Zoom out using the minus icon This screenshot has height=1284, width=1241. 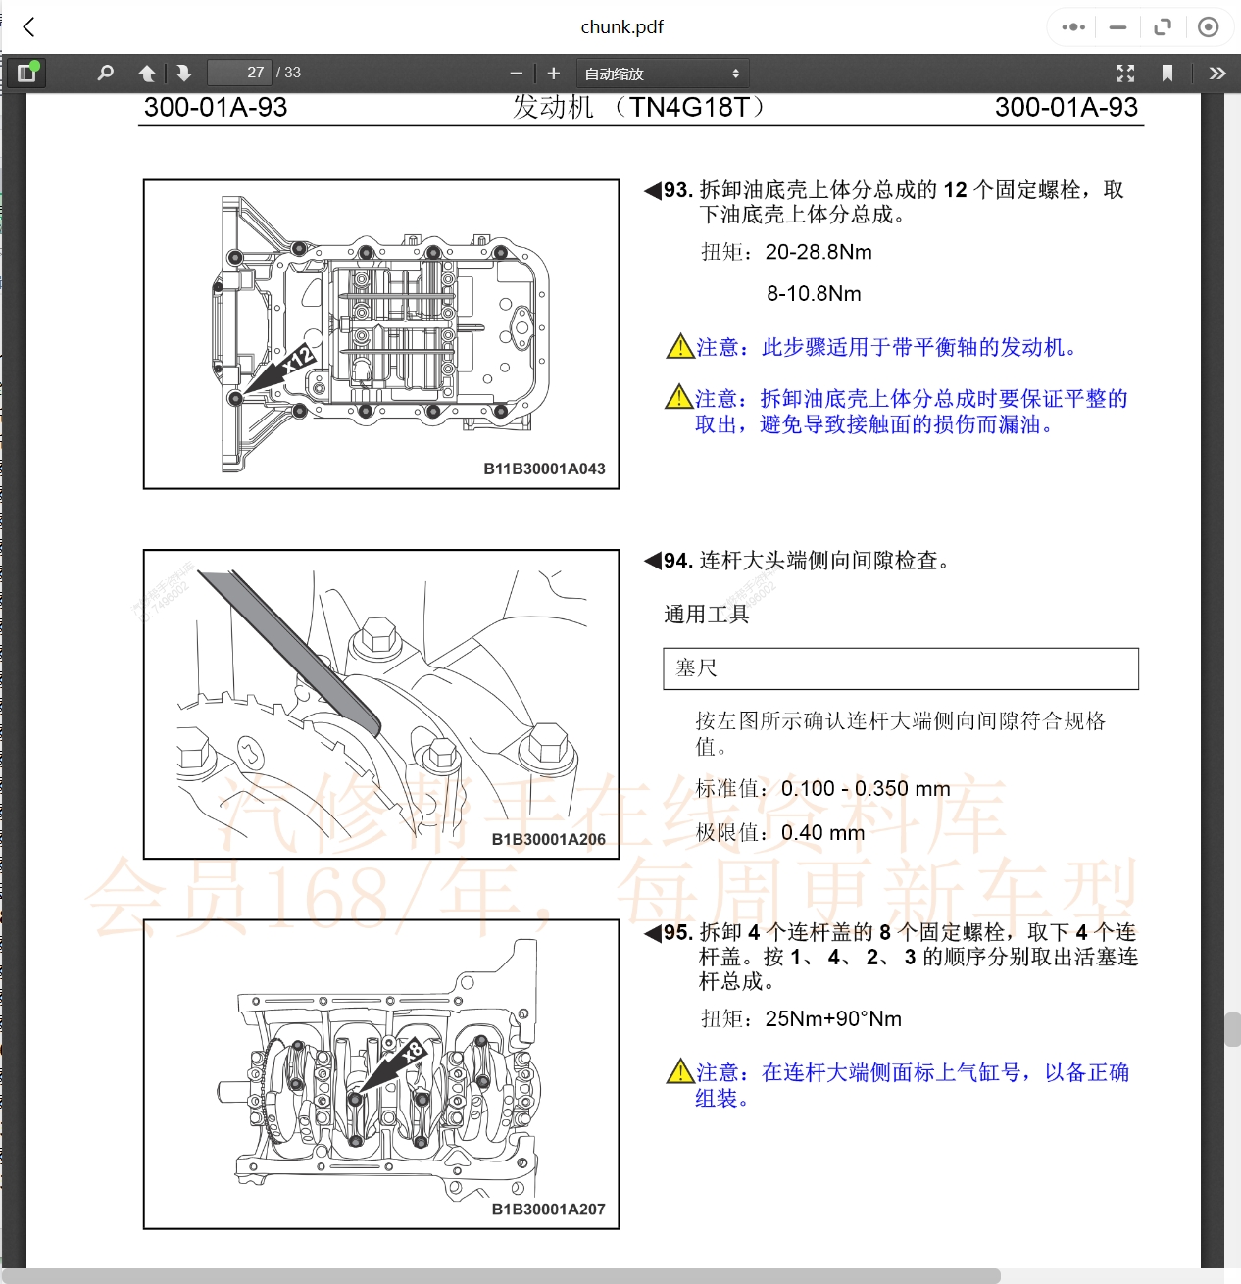pos(516,73)
